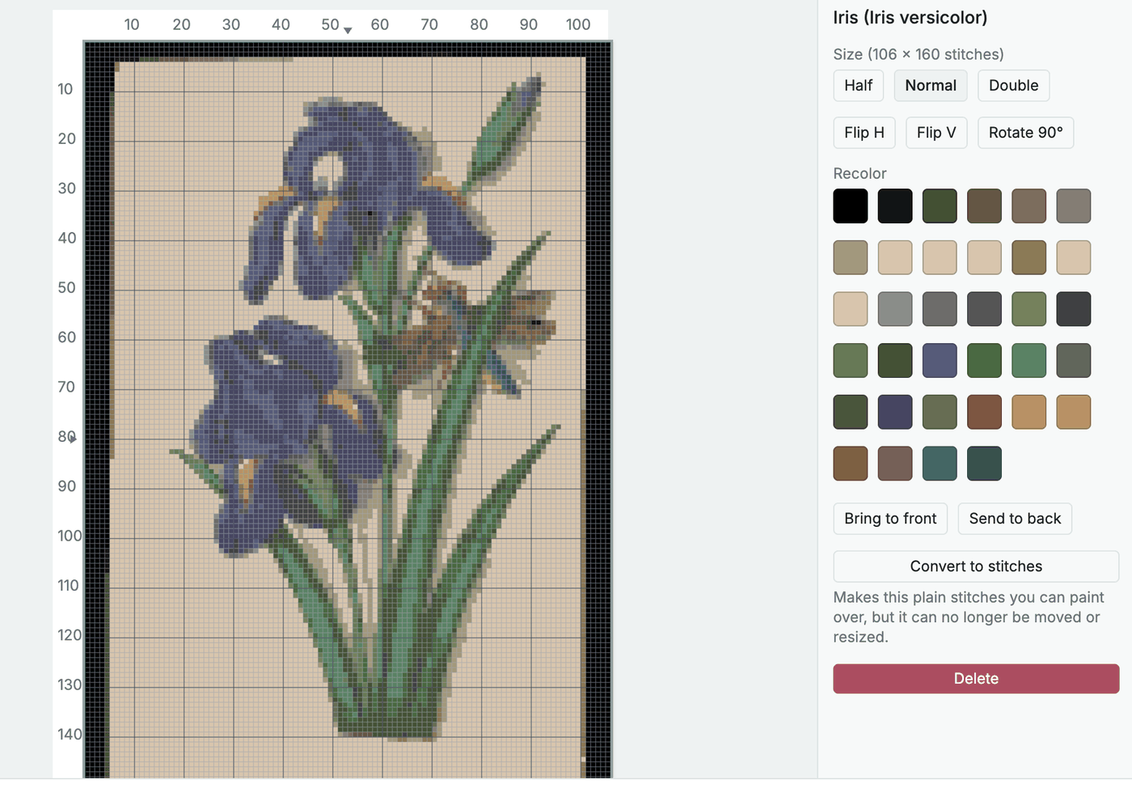Select the Double size option

[x=1013, y=86]
